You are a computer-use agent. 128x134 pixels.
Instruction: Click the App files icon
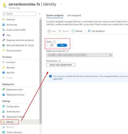click(4, 73)
